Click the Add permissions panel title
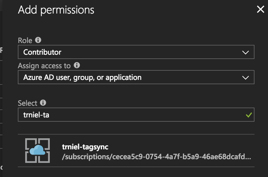 (56, 10)
